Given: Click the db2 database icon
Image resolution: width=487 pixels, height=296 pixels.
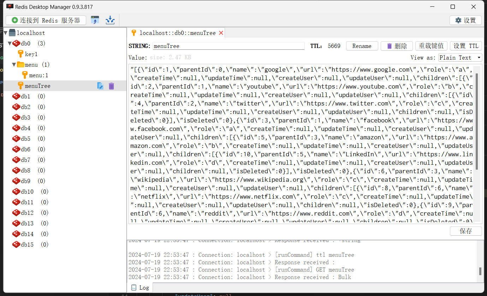Looking at the screenshot, I should point(16,107).
